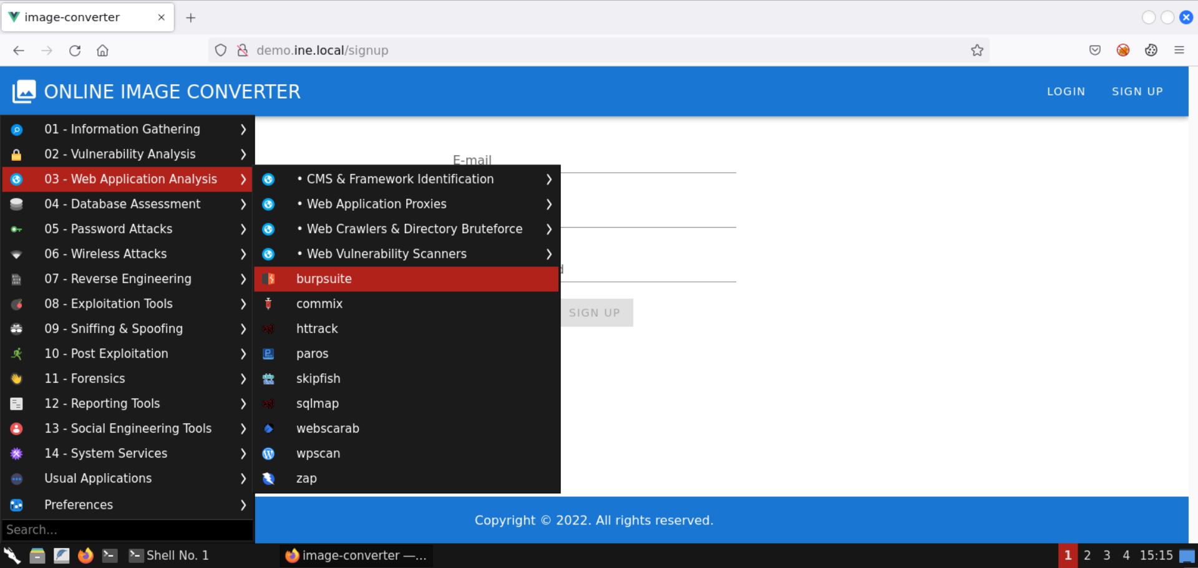1198x568 pixels.
Task: Click the paros tool icon
Action: click(x=268, y=354)
